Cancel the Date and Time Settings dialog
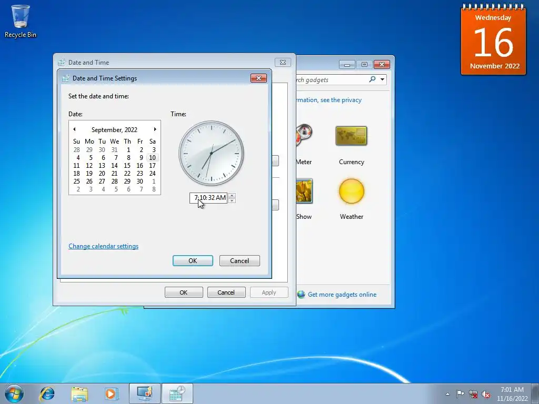Viewport: 539px width, 404px height. coord(239,261)
